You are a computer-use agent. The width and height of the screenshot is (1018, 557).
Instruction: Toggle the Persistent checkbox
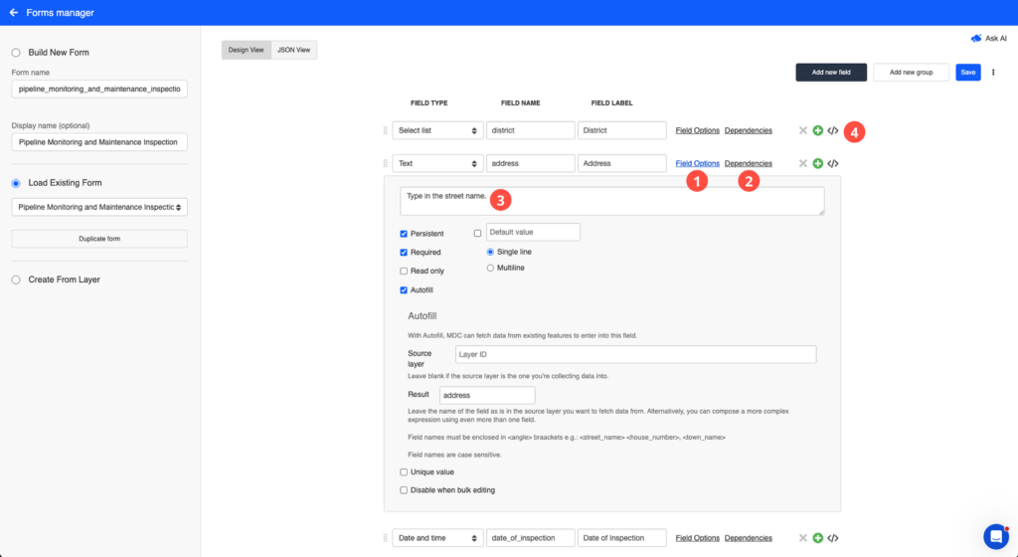[404, 234]
